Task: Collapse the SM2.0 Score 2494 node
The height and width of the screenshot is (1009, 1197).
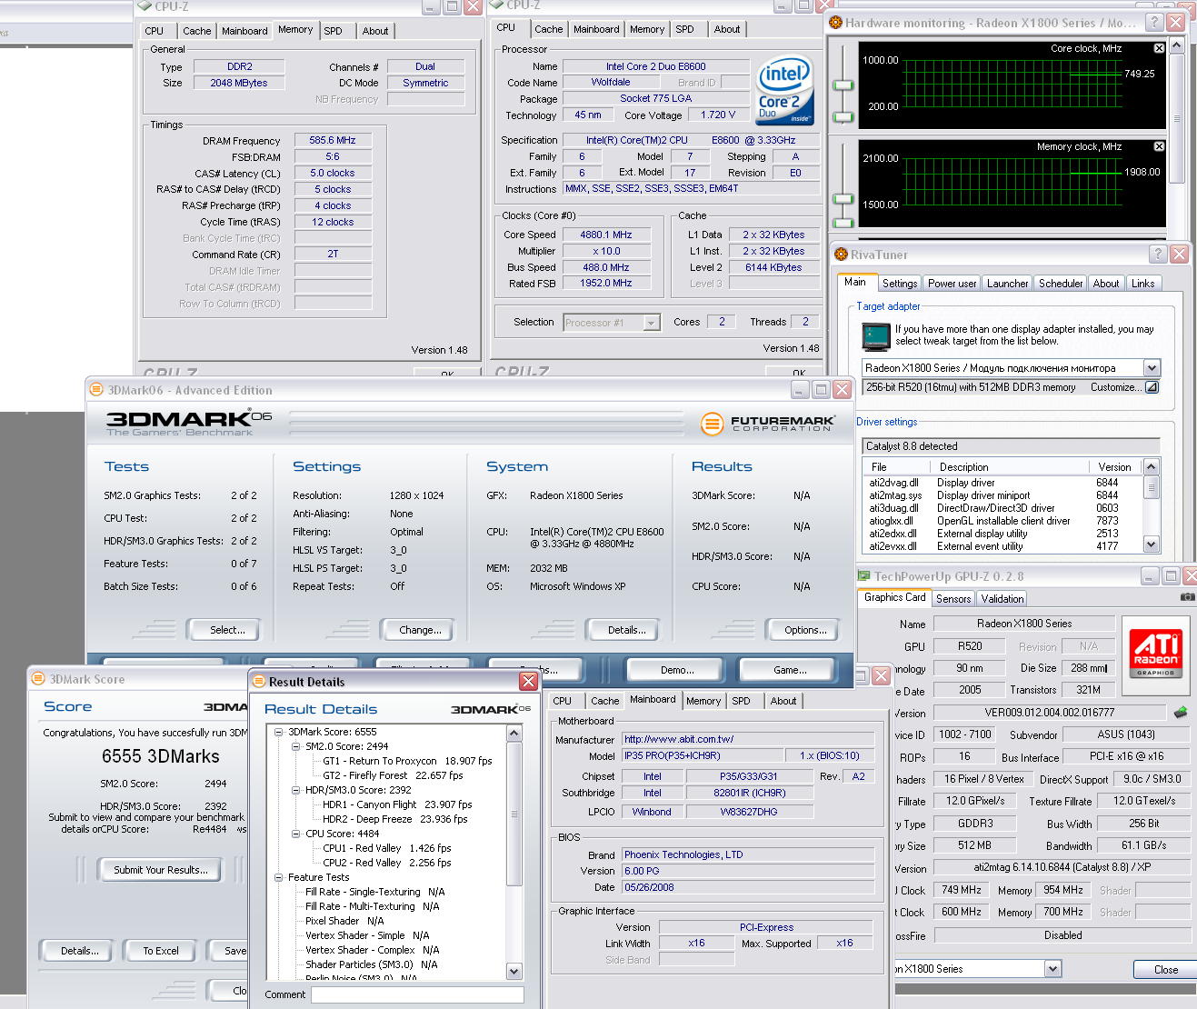Action: pyautogui.click(x=296, y=746)
